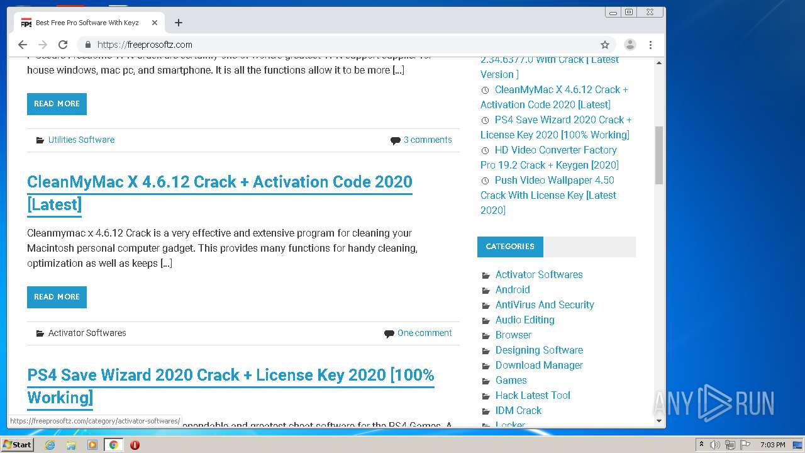
Task: Click the volume speaker tray icon
Action: point(715,445)
